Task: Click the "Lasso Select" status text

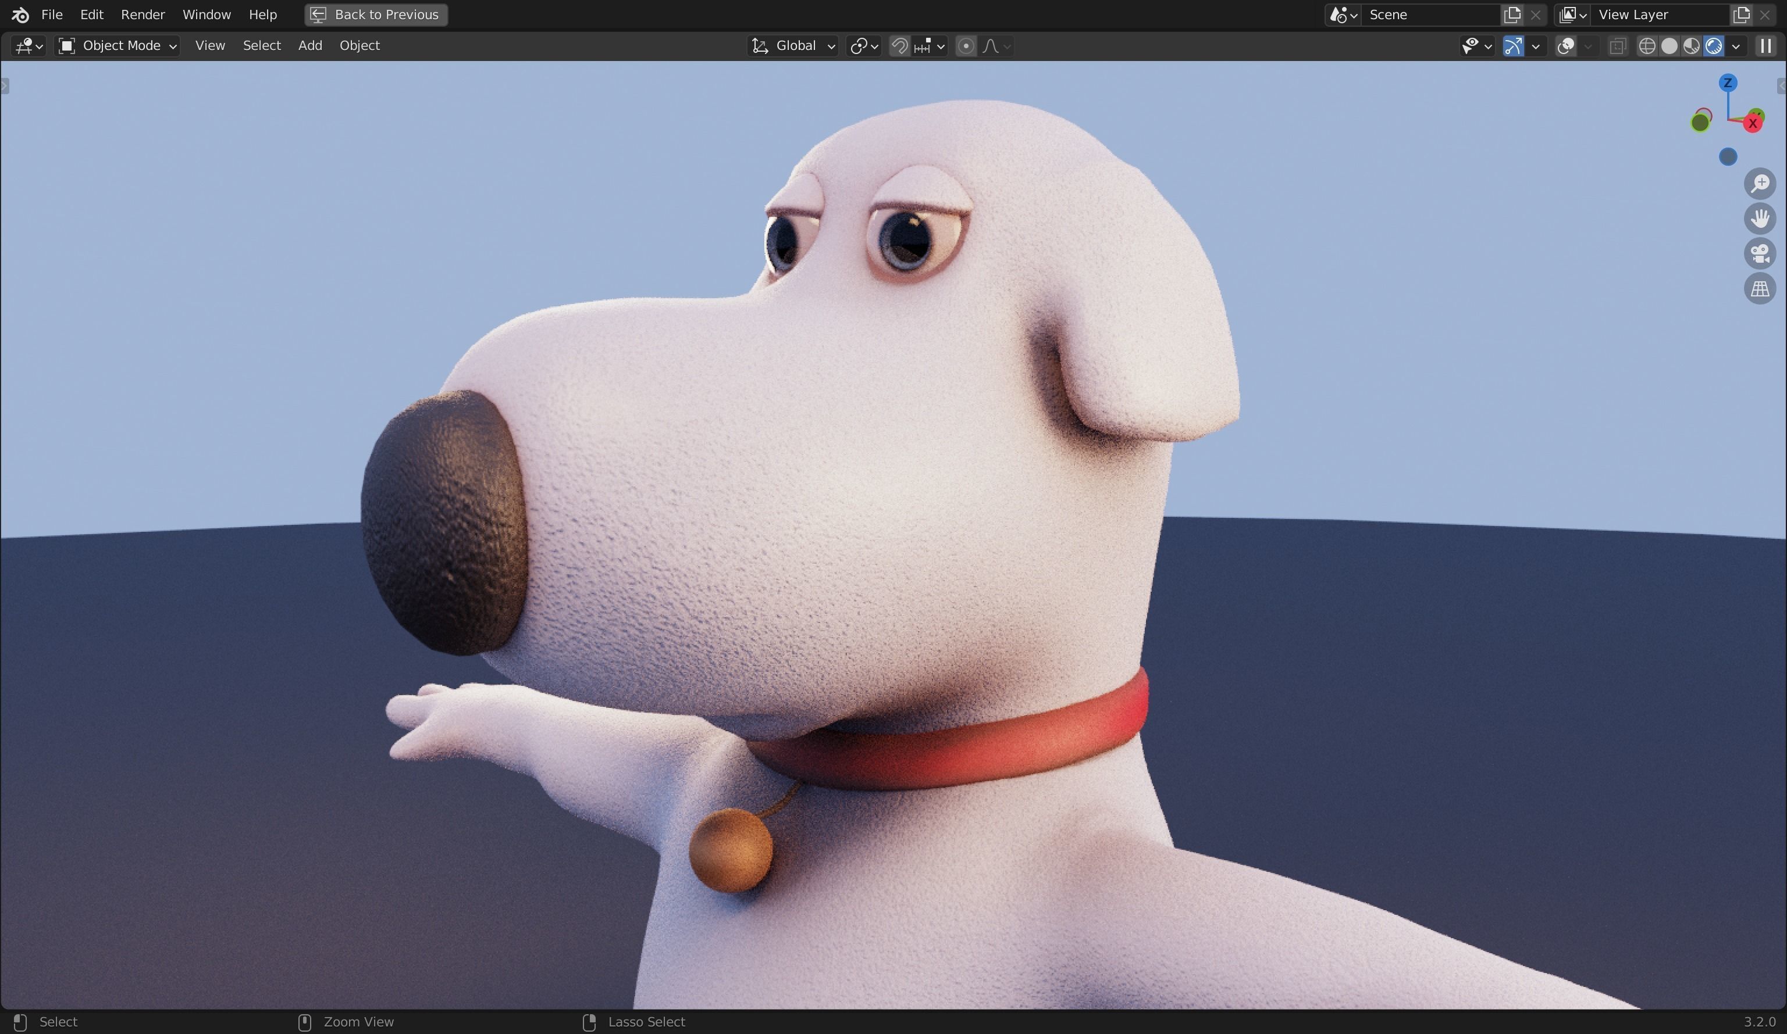Action: pos(647,1022)
